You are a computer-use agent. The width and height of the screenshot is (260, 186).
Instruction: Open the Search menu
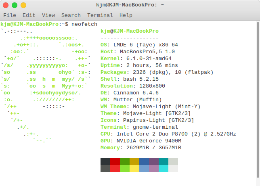[71, 15]
